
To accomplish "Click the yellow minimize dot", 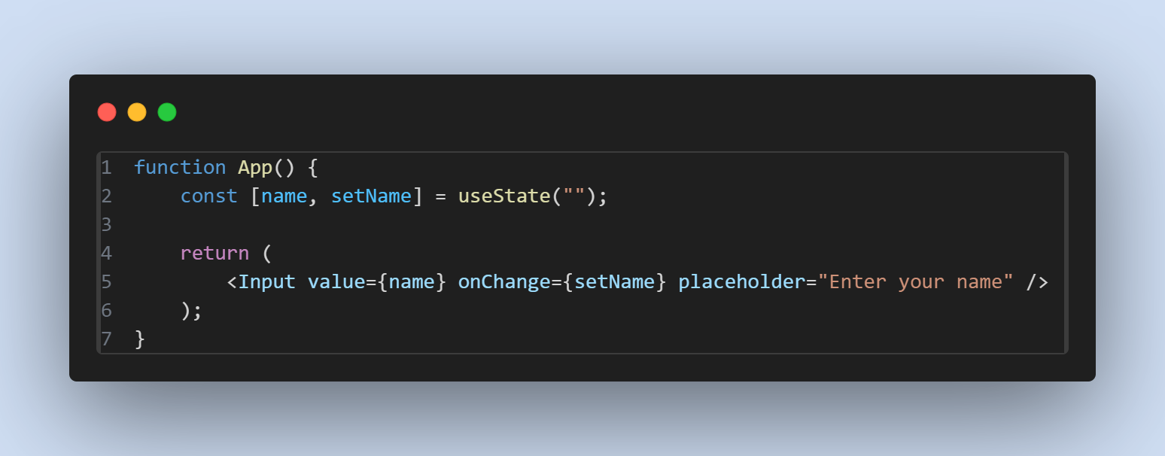I will tap(137, 112).
